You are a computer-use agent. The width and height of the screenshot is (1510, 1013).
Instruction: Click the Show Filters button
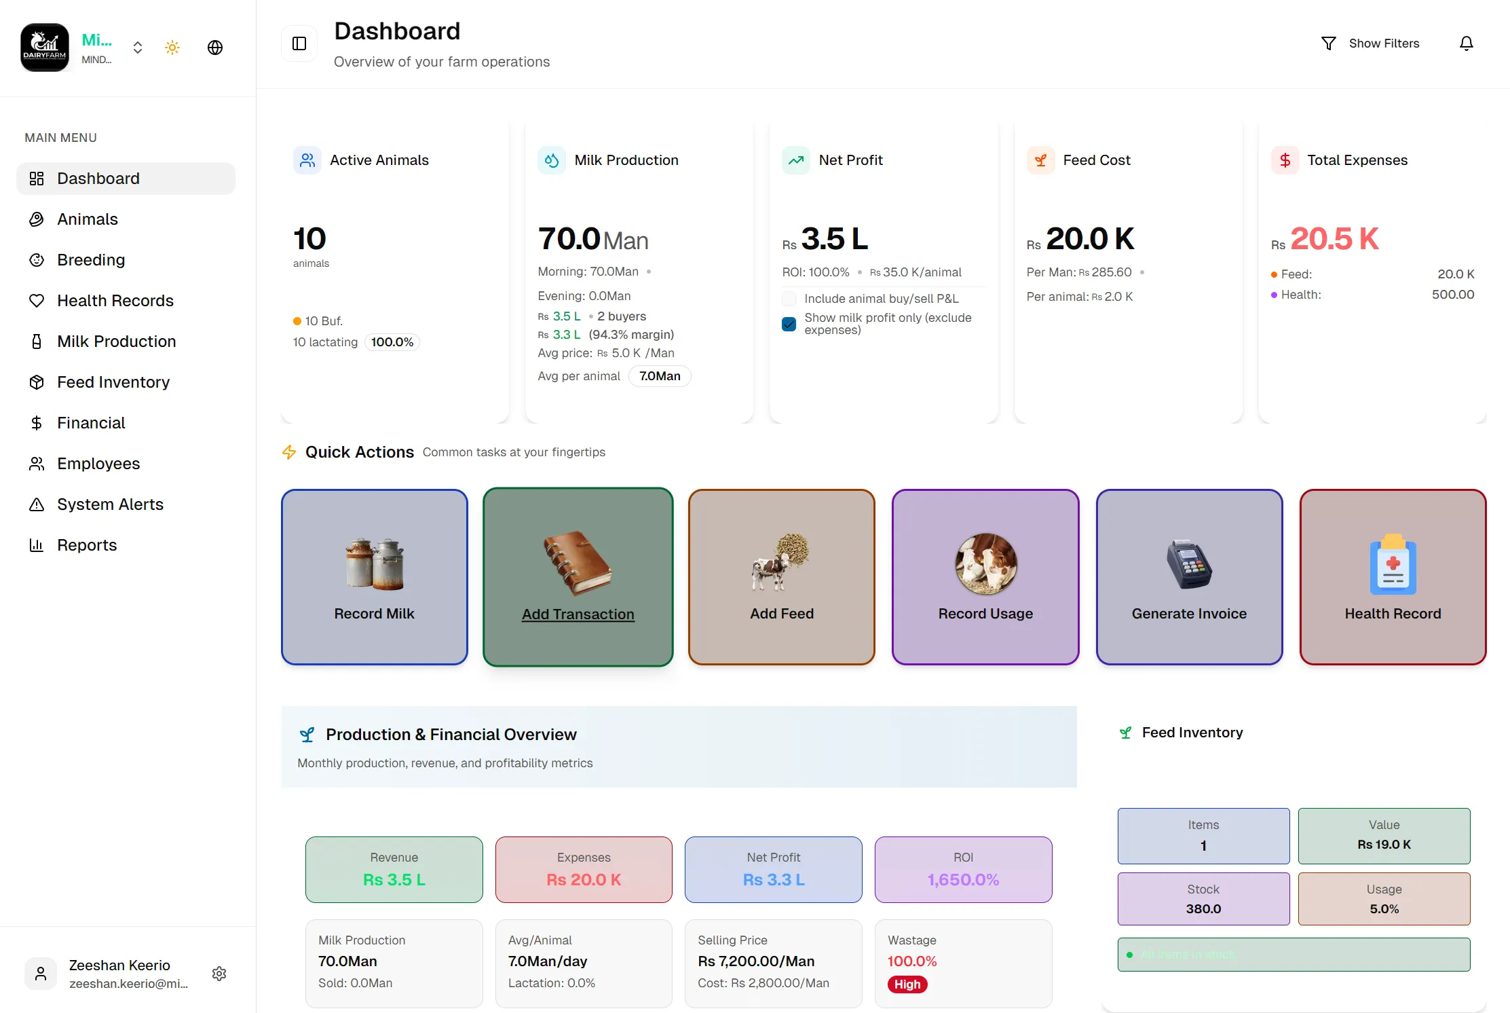1371,43
